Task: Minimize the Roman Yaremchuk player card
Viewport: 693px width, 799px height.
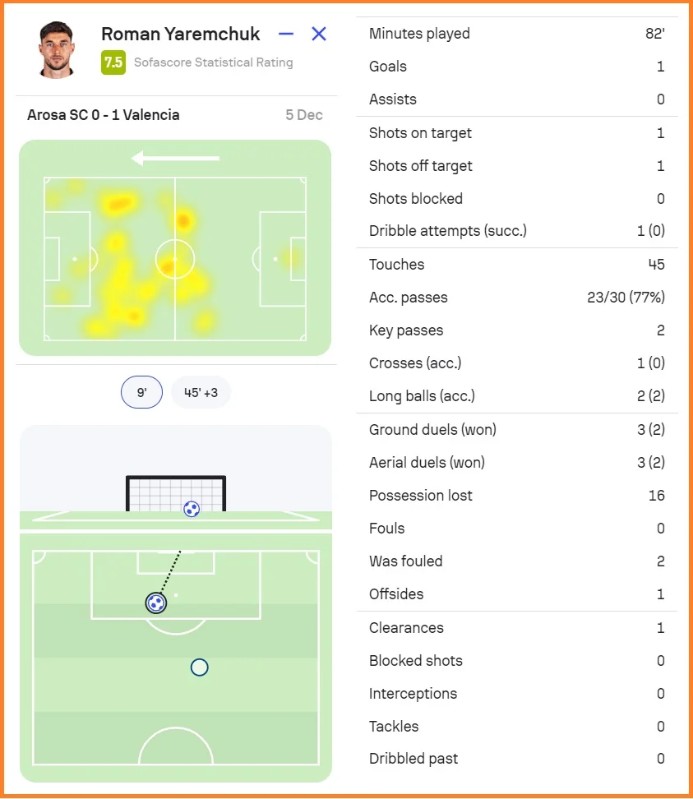Action: [286, 34]
